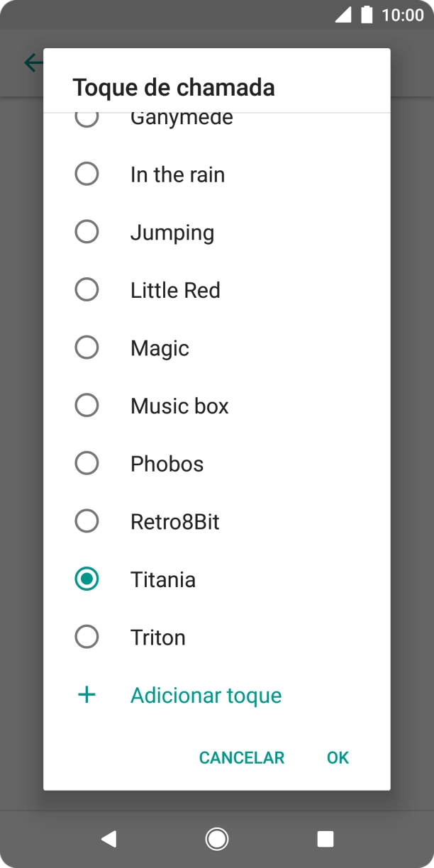
Task: Tap Adicionar toque to add a ringtone
Action: [206, 695]
